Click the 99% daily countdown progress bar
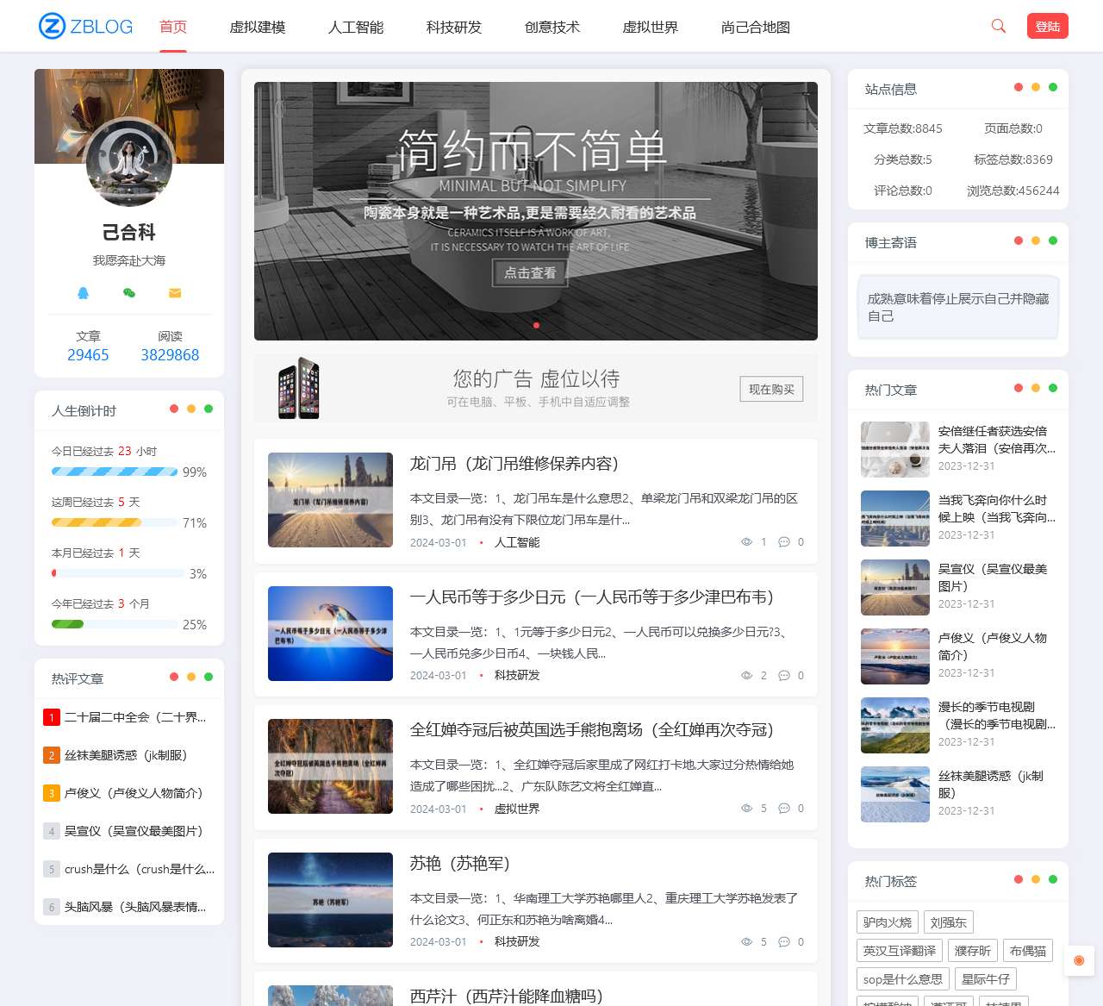Screen dimensions: 1103x1006 [113, 472]
